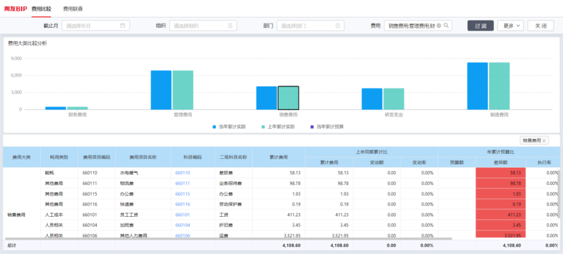Viewport: 563px width, 254px height.
Task: Open the list icon in 组织 field
Action: click(x=230, y=26)
